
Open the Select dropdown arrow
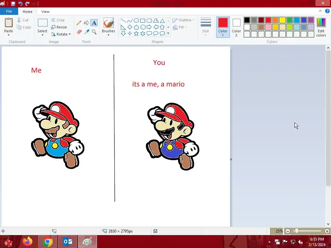42,35
